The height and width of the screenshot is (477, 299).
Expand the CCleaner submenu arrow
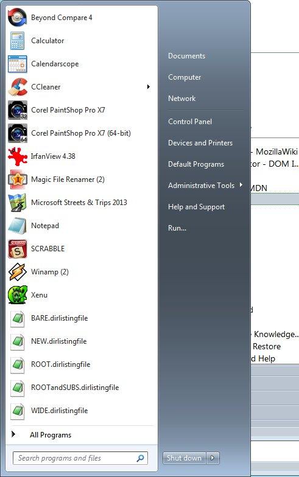tap(149, 86)
